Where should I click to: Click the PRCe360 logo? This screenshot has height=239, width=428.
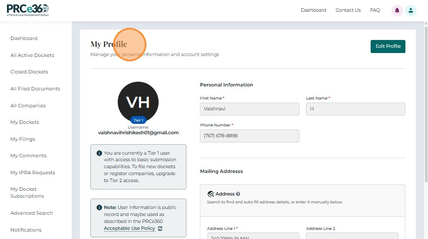28,10
